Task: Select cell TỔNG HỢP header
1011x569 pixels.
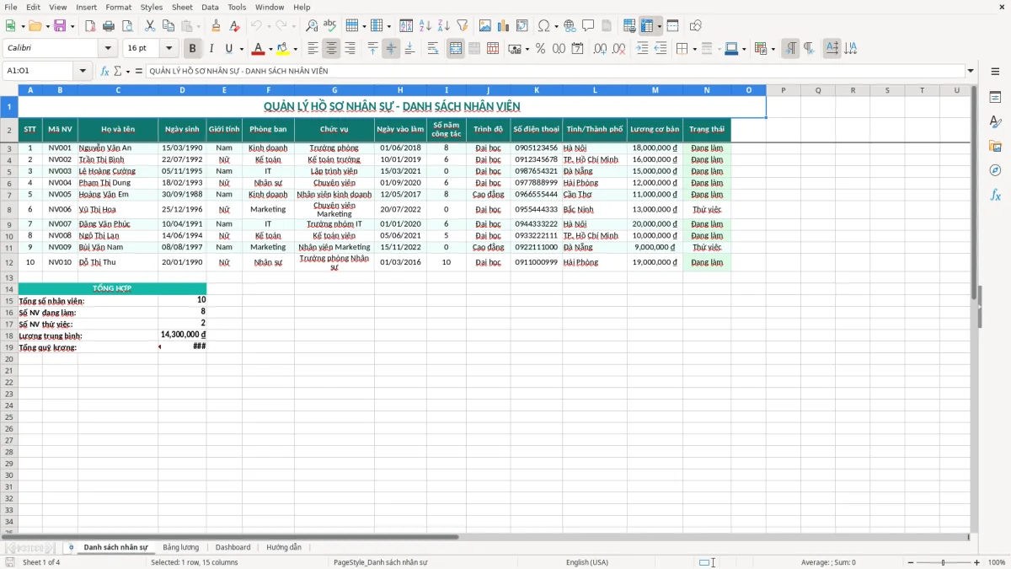Action: (x=112, y=288)
